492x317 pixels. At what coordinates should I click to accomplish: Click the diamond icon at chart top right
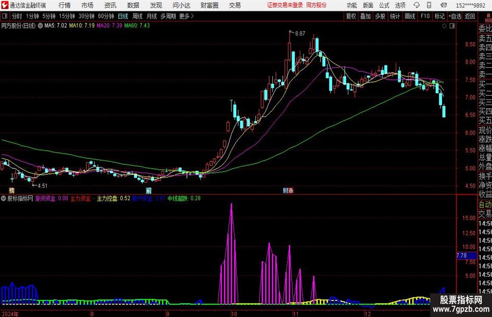click(444, 26)
